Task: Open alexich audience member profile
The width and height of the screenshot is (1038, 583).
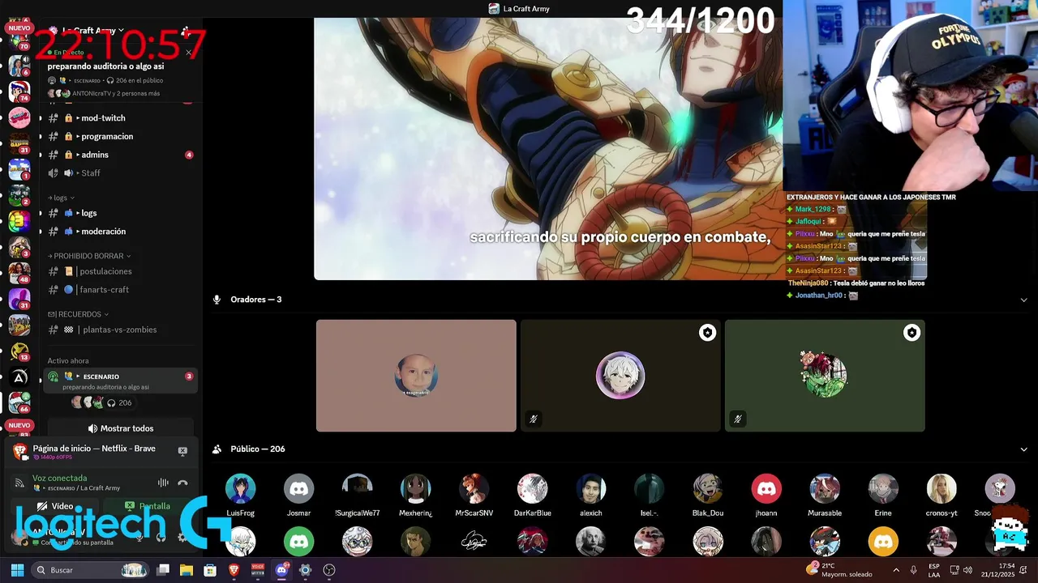Action: pos(591,495)
